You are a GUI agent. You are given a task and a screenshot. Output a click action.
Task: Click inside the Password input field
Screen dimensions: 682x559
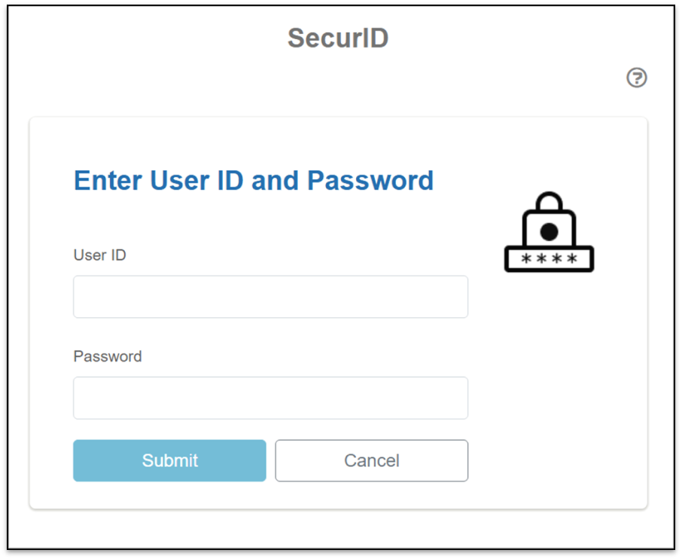pyautogui.click(x=269, y=398)
